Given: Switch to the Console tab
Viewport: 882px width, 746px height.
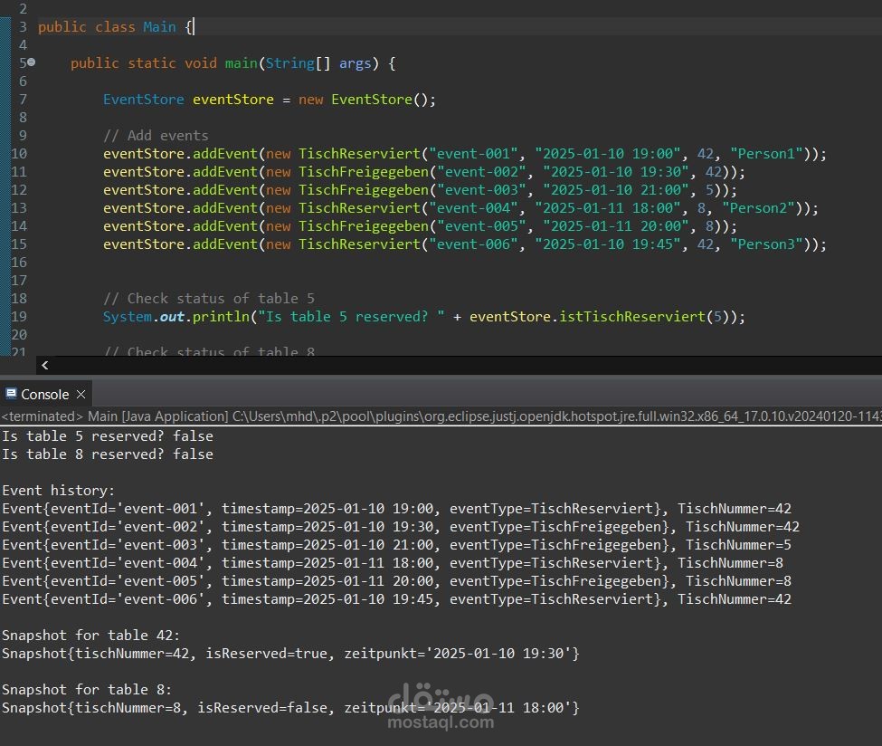Looking at the screenshot, I should [x=45, y=394].
